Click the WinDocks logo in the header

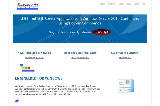(27, 6)
